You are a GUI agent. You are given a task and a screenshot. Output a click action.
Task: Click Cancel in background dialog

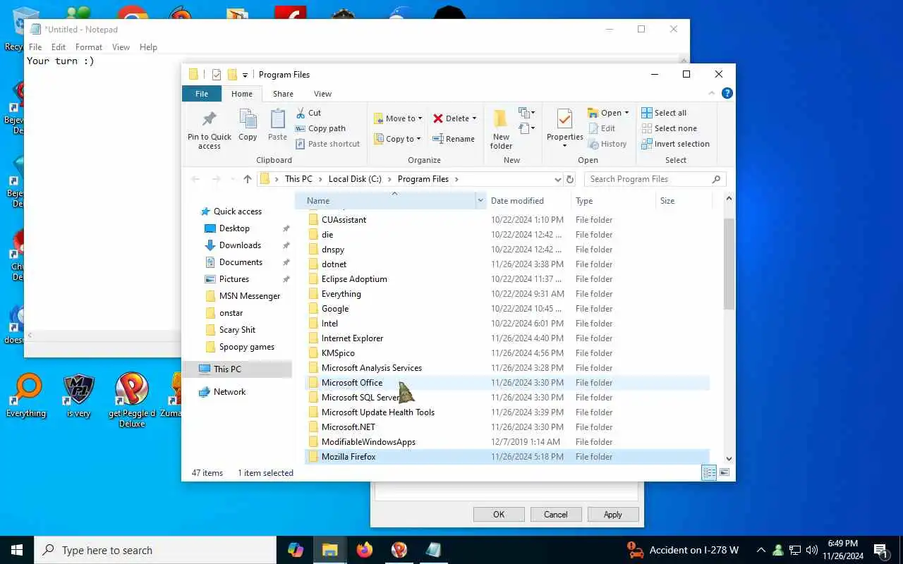(556, 515)
